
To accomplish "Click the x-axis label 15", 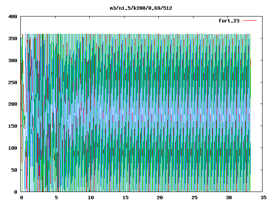I will click(125, 198).
